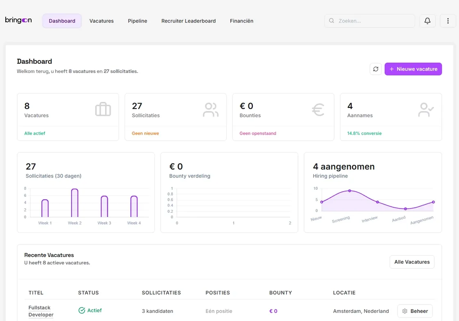Click the Aanbod point on Hiring pipeline

coord(405,209)
